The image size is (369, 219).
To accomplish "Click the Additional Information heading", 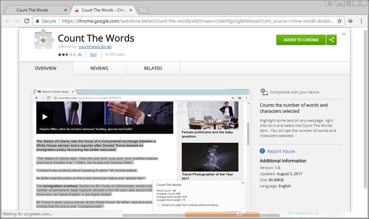I will coord(283,161).
